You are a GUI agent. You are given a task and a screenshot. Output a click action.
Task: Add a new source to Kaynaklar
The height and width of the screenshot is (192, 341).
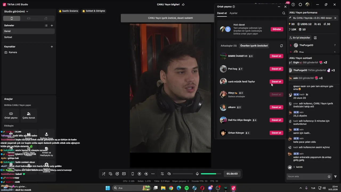(x=52, y=47)
